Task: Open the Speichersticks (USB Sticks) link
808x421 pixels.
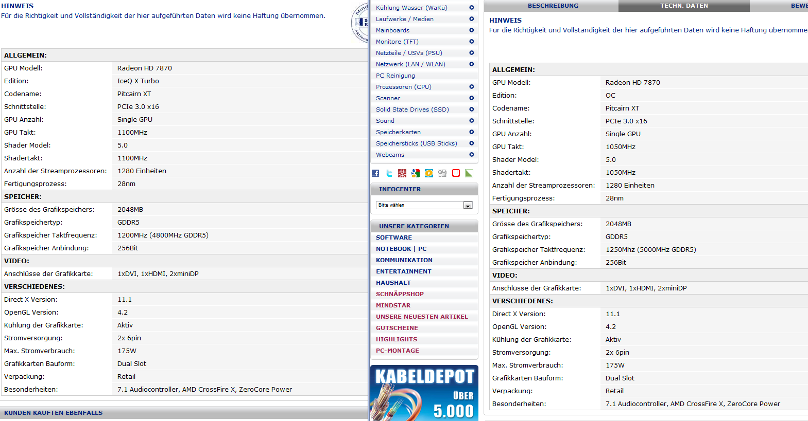Action: pos(417,143)
